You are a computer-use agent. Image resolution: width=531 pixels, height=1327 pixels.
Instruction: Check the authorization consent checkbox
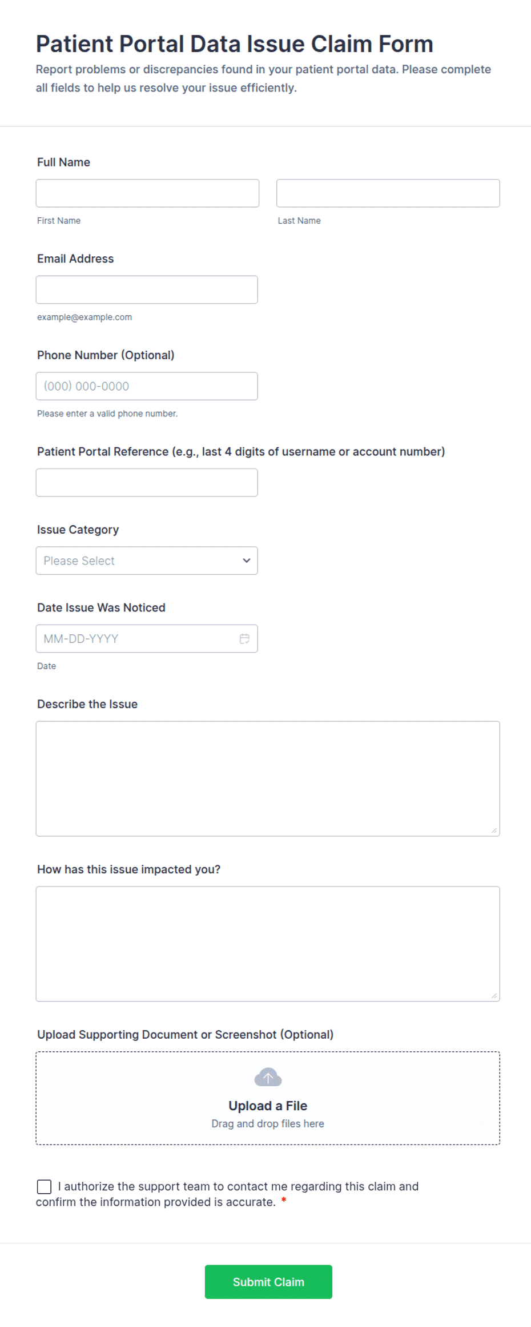[44, 1186]
